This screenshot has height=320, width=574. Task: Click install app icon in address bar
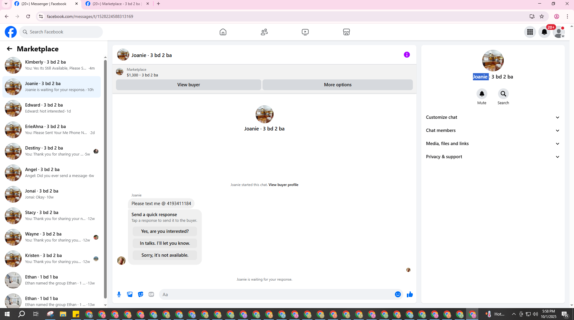click(532, 16)
